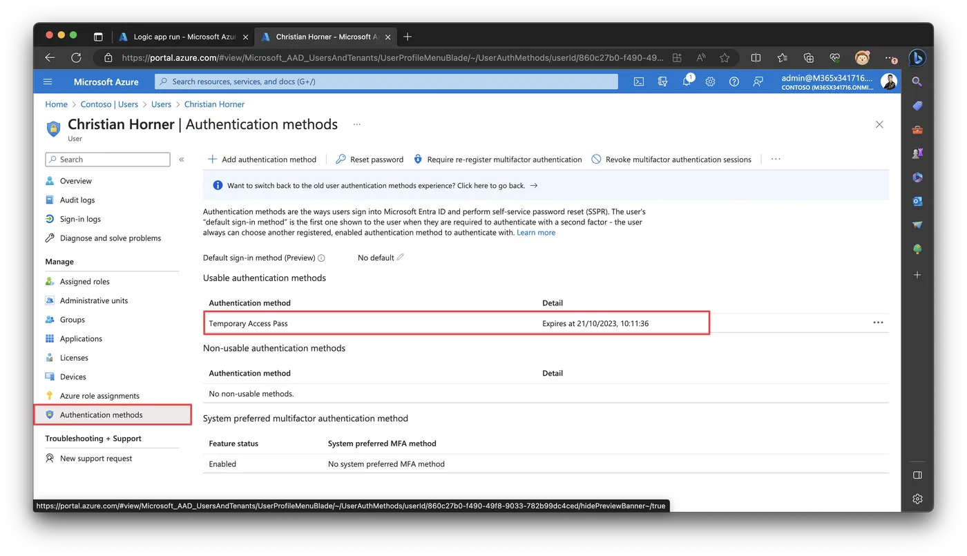Open the Azure feedback icon
Image resolution: width=967 pixels, height=556 pixels.
758,82
